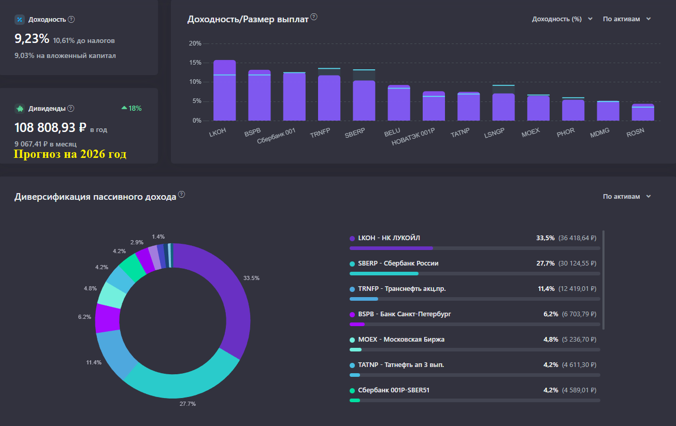The height and width of the screenshot is (426, 676).
Task: Click the legend list scrollbar
Action: point(603,280)
